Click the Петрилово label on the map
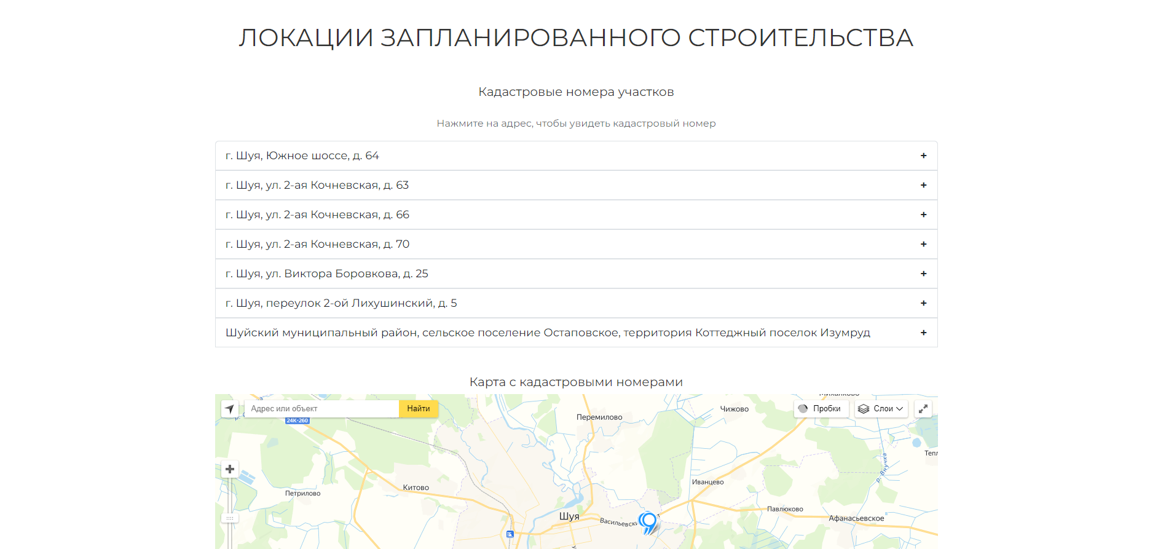This screenshot has height=549, width=1158. (302, 493)
